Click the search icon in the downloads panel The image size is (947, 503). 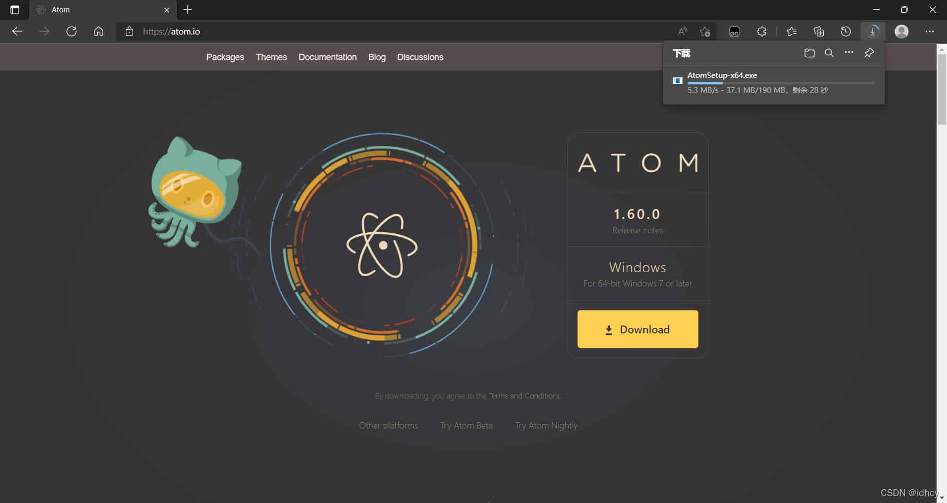coord(829,53)
